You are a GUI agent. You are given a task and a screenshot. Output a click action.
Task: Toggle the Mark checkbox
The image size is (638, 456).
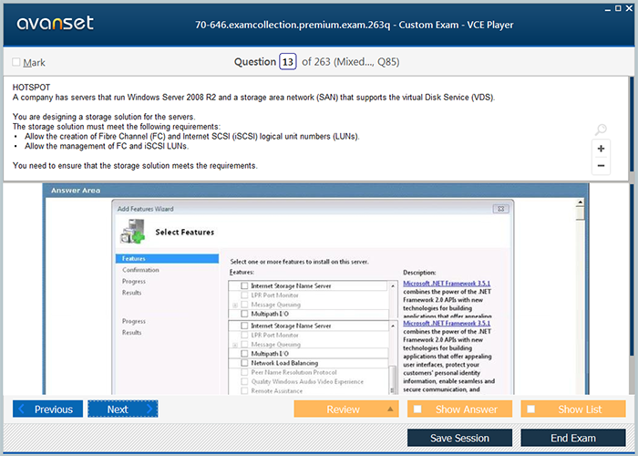pyautogui.click(x=16, y=62)
